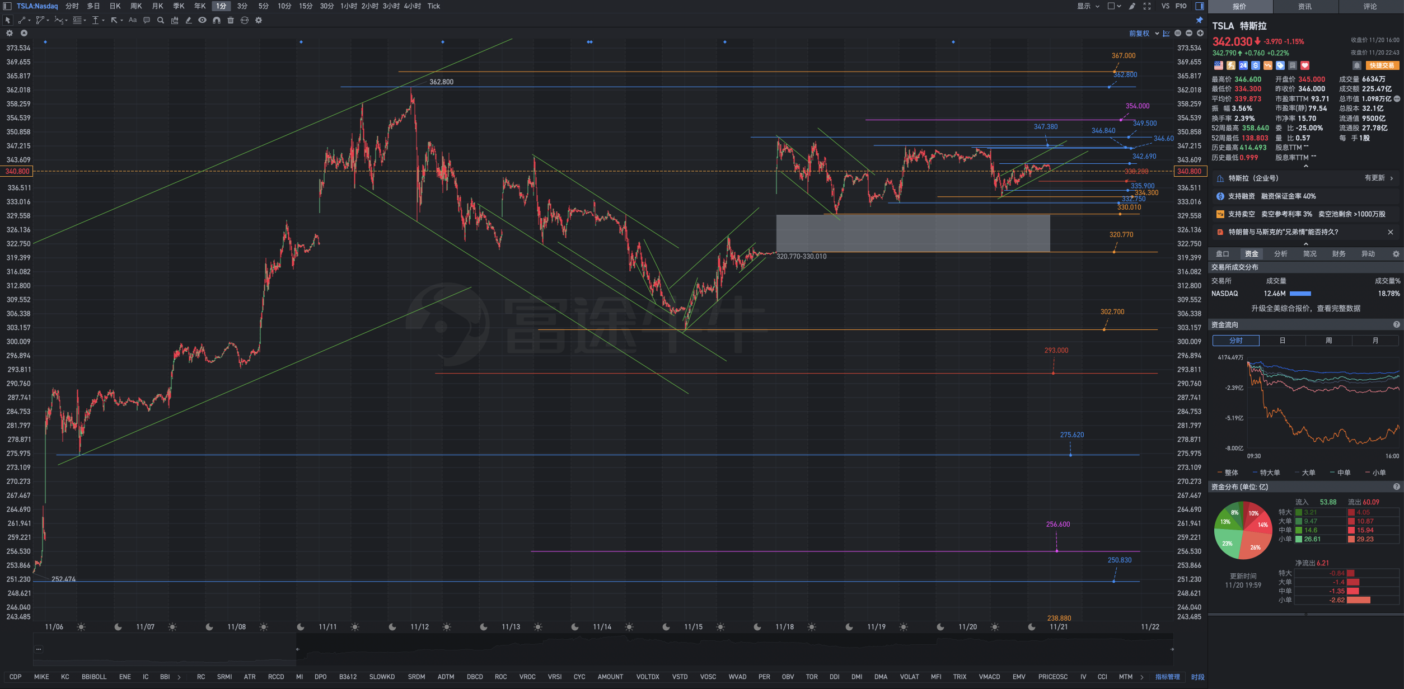The image size is (1404, 689).
Task: Open the Fibonacci level lines tool
Action: pyautogui.click(x=77, y=20)
